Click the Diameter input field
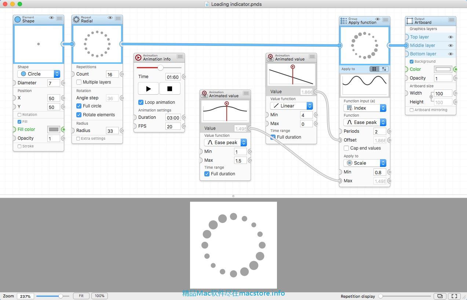467x300 pixels. 54,83
